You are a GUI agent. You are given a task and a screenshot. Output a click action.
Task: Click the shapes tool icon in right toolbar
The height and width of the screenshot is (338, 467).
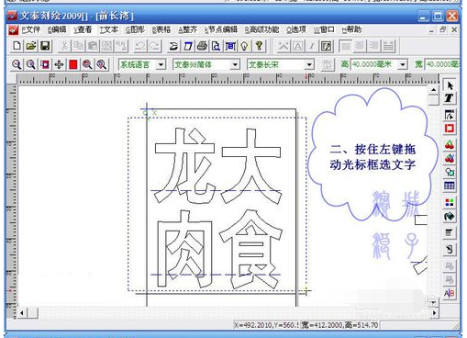(x=450, y=172)
